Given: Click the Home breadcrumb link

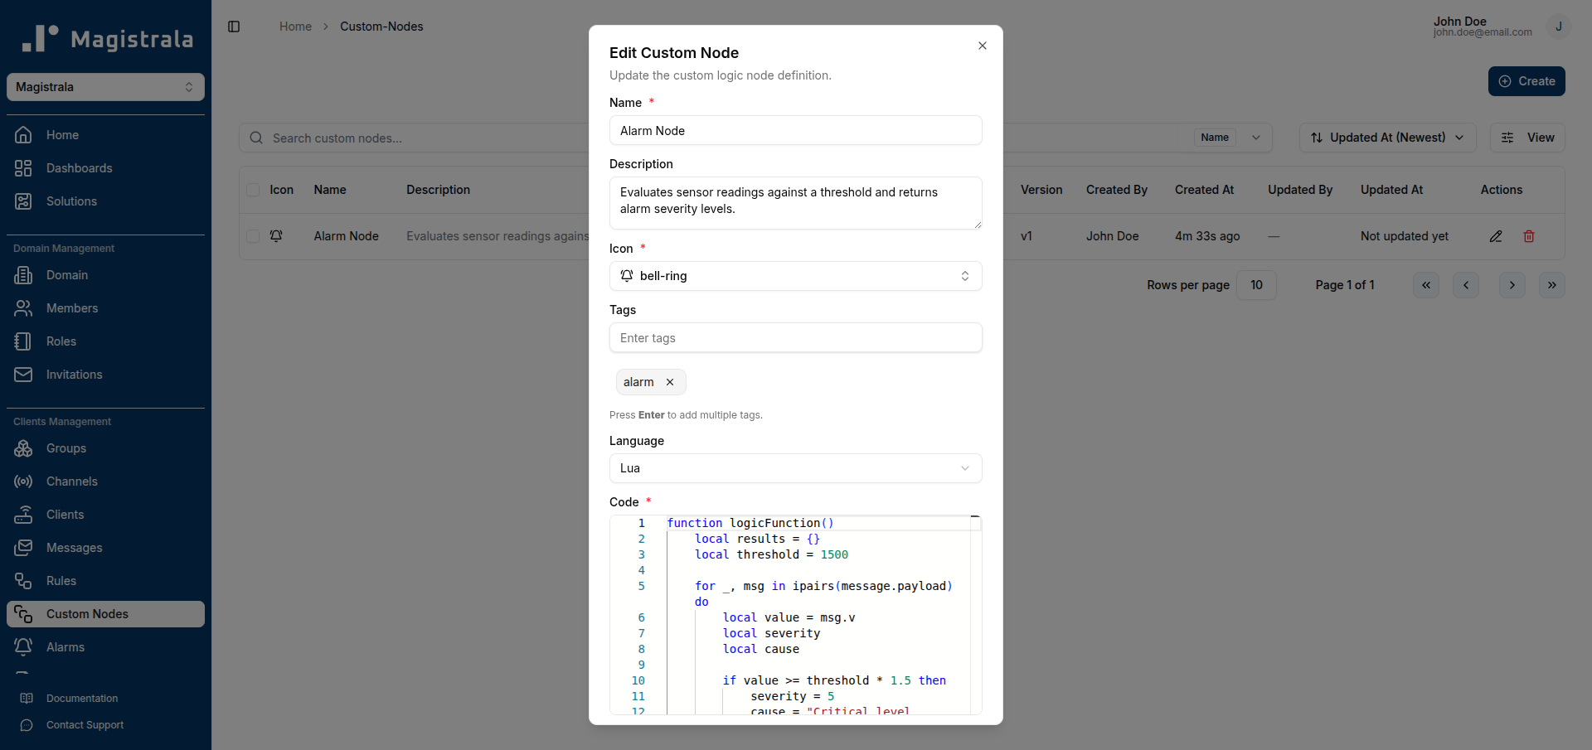Looking at the screenshot, I should 295,27.
